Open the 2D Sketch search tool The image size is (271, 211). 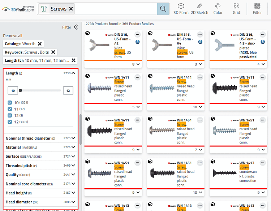[199, 9]
